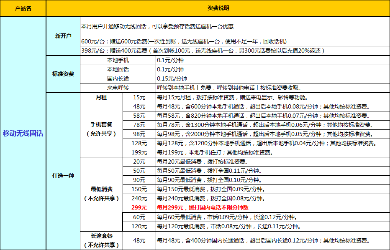Viewport: 390px width, 250px height.
Task: Select the 拨打全国0.10元/分钟 description
Action: pos(273,180)
